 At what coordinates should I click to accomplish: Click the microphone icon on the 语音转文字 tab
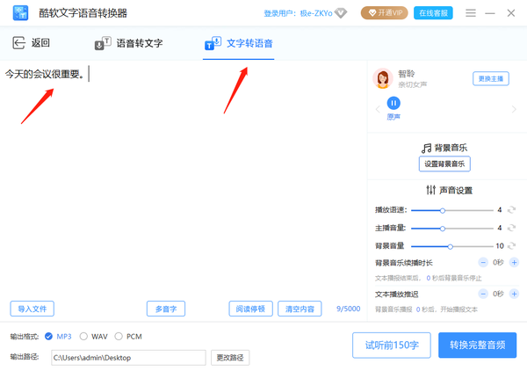[103, 43]
